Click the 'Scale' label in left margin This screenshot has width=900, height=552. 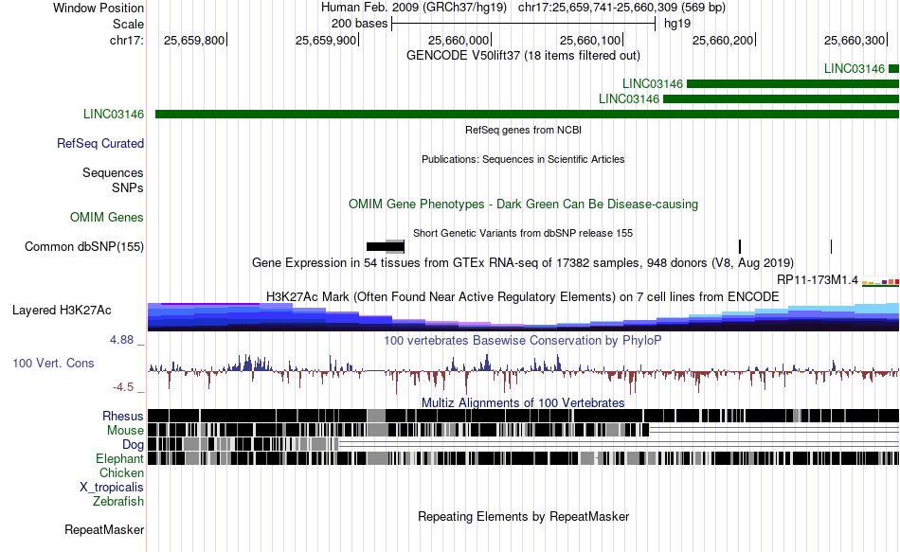(129, 24)
